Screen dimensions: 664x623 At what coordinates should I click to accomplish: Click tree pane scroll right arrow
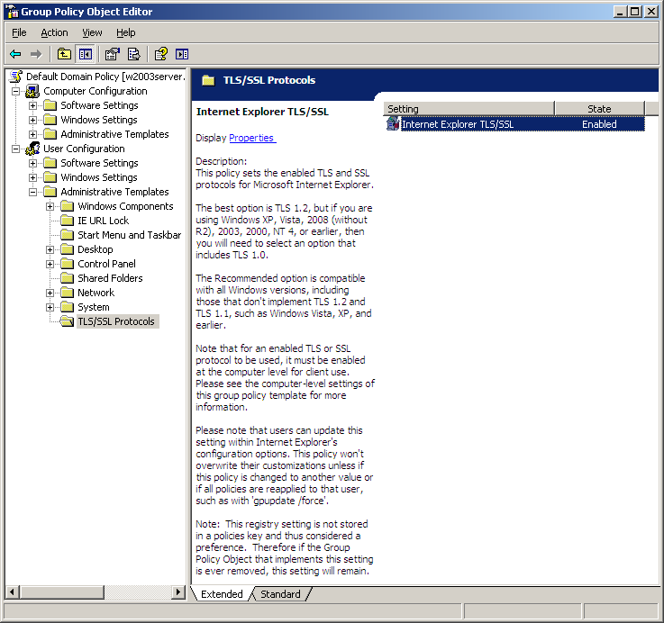[178, 591]
